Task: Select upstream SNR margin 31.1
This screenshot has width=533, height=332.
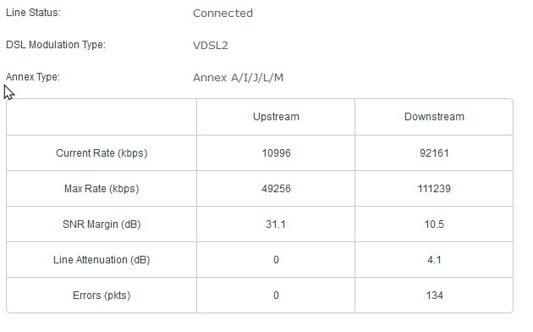Action: [x=276, y=224]
